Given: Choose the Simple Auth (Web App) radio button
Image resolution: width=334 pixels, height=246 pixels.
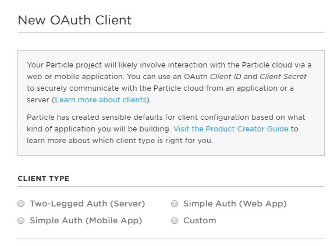Looking at the screenshot, I should [175, 204].
